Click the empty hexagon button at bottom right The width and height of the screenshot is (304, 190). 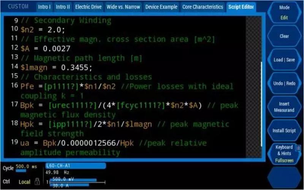click(x=284, y=177)
